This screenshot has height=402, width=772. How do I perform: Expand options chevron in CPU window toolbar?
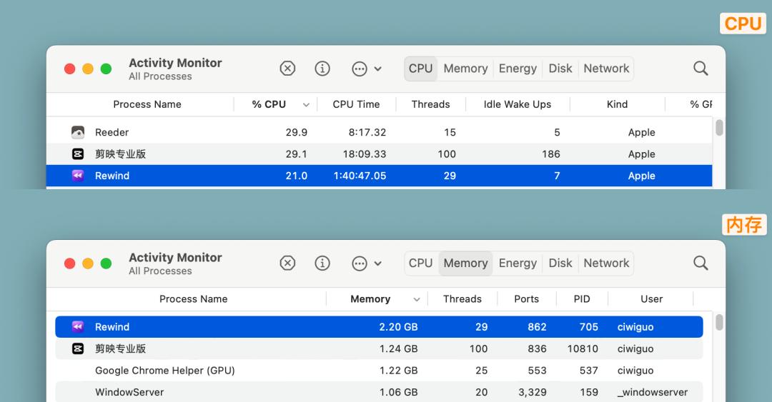click(377, 69)
